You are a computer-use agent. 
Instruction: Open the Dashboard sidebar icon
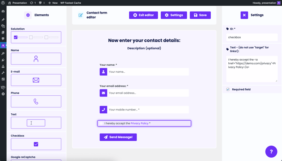pos(3,11)
